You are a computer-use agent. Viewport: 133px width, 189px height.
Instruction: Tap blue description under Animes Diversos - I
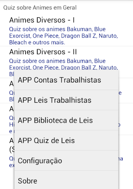pos(64,36)
